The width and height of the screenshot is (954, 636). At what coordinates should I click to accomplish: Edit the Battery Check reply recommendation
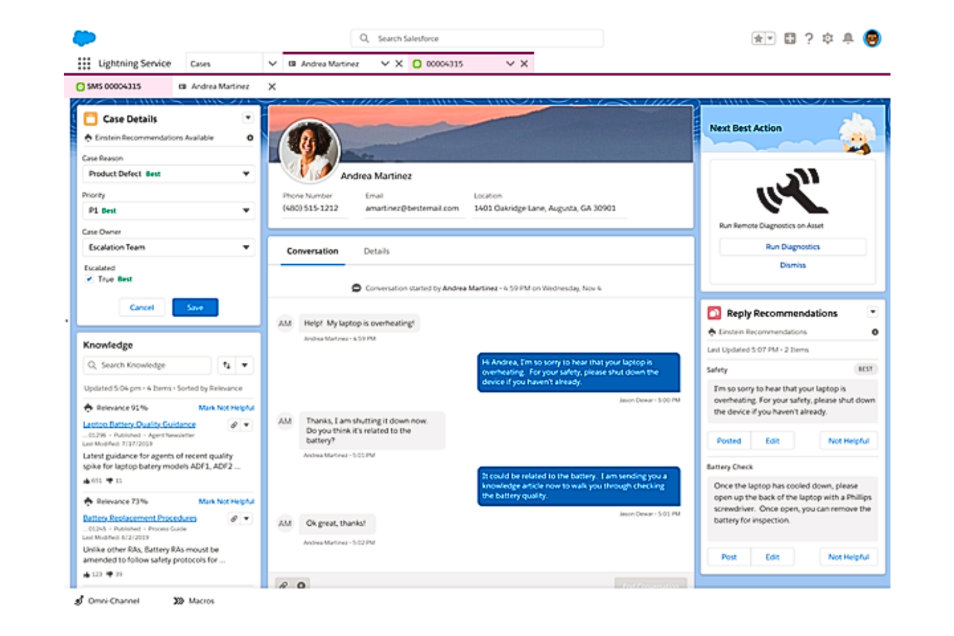click(x=772, y=557)
